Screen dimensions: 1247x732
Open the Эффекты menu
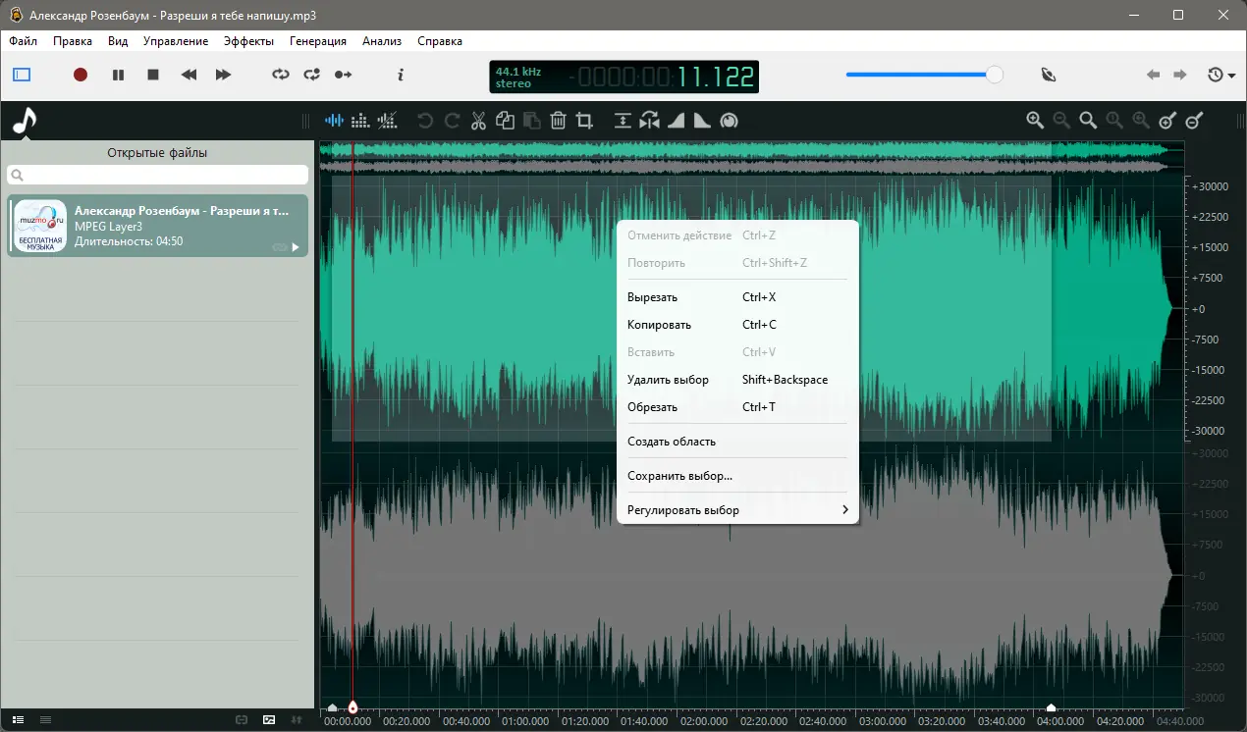[x=248, y=41]
